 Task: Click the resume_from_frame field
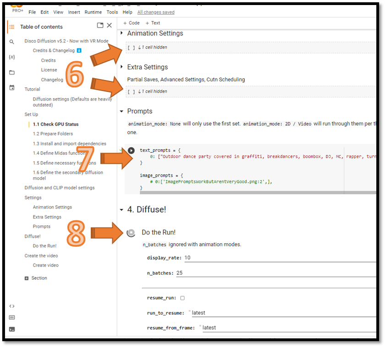[289, 328]
